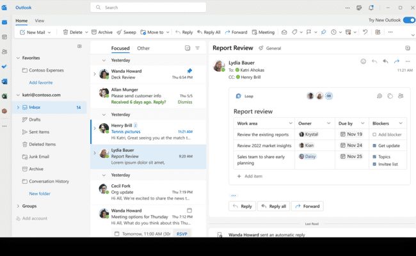The width and height of the screenshot is (416, 256).
Task: Click the blue General category tag
Action: (x=270, y=48)
